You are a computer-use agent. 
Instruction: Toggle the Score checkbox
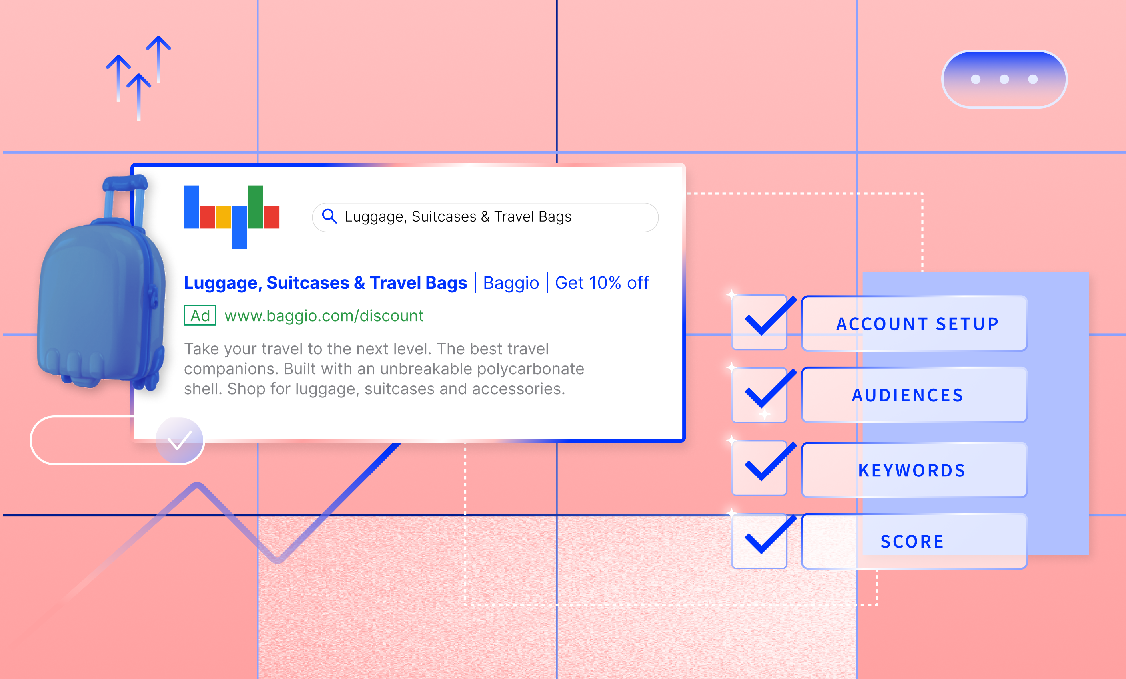click(759, 541)
